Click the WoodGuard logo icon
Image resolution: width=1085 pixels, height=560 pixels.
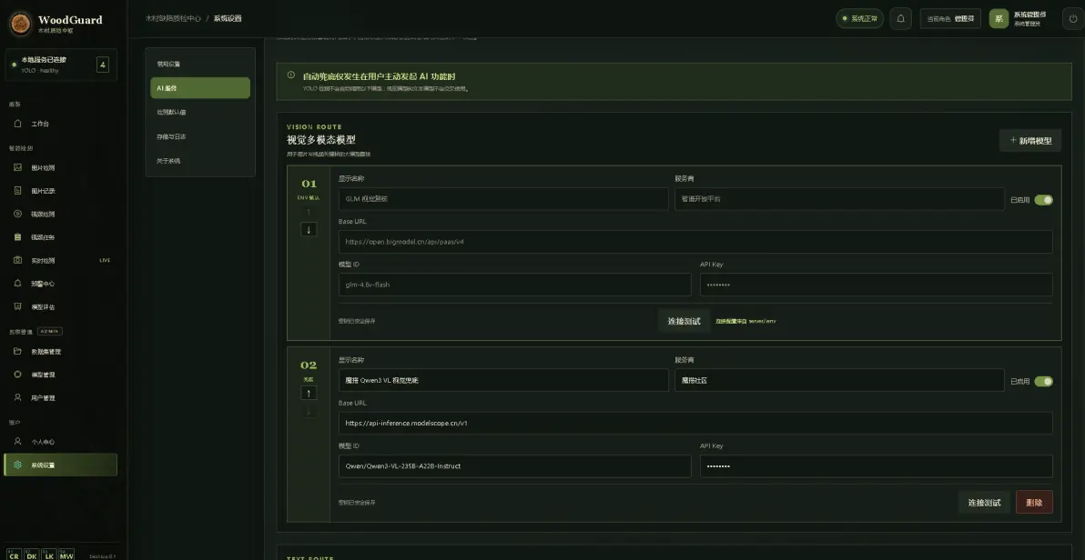[20, 24]
